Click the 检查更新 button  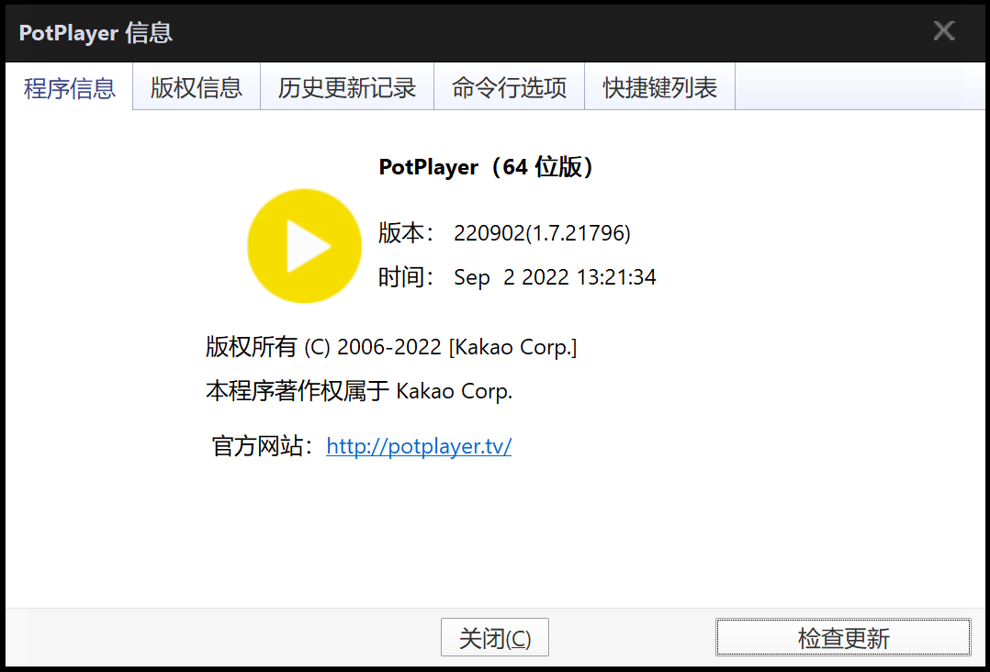843,638
